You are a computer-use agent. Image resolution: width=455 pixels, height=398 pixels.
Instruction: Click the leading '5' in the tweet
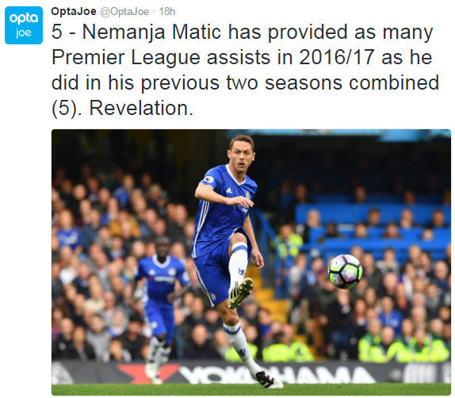[56, 32]
